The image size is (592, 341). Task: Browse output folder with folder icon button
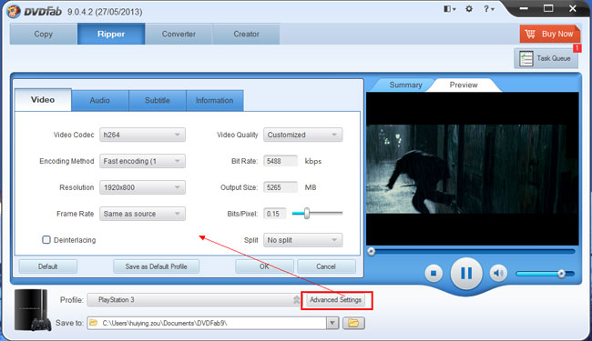[353, 323]
